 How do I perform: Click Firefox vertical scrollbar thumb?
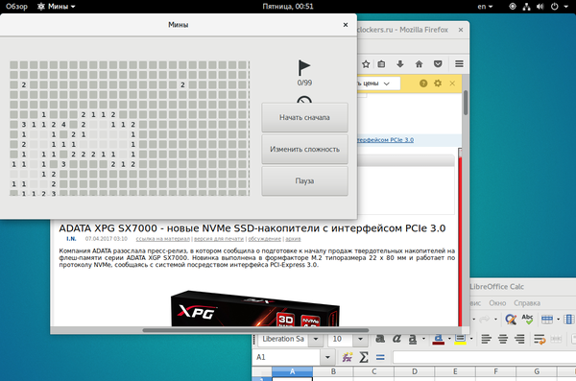[466, 103]
